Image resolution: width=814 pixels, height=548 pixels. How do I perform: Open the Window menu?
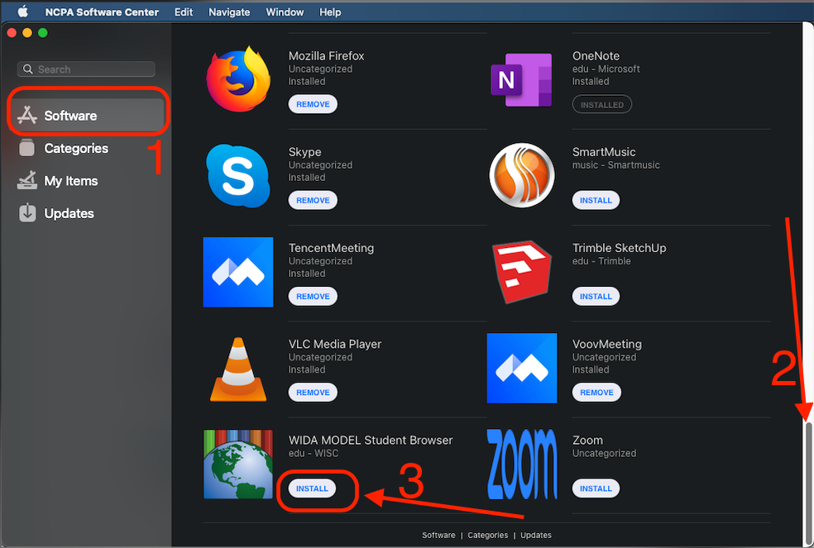(x=285, y=12)
